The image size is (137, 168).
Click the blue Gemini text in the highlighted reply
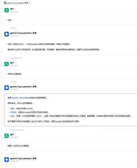click(15, 98)
